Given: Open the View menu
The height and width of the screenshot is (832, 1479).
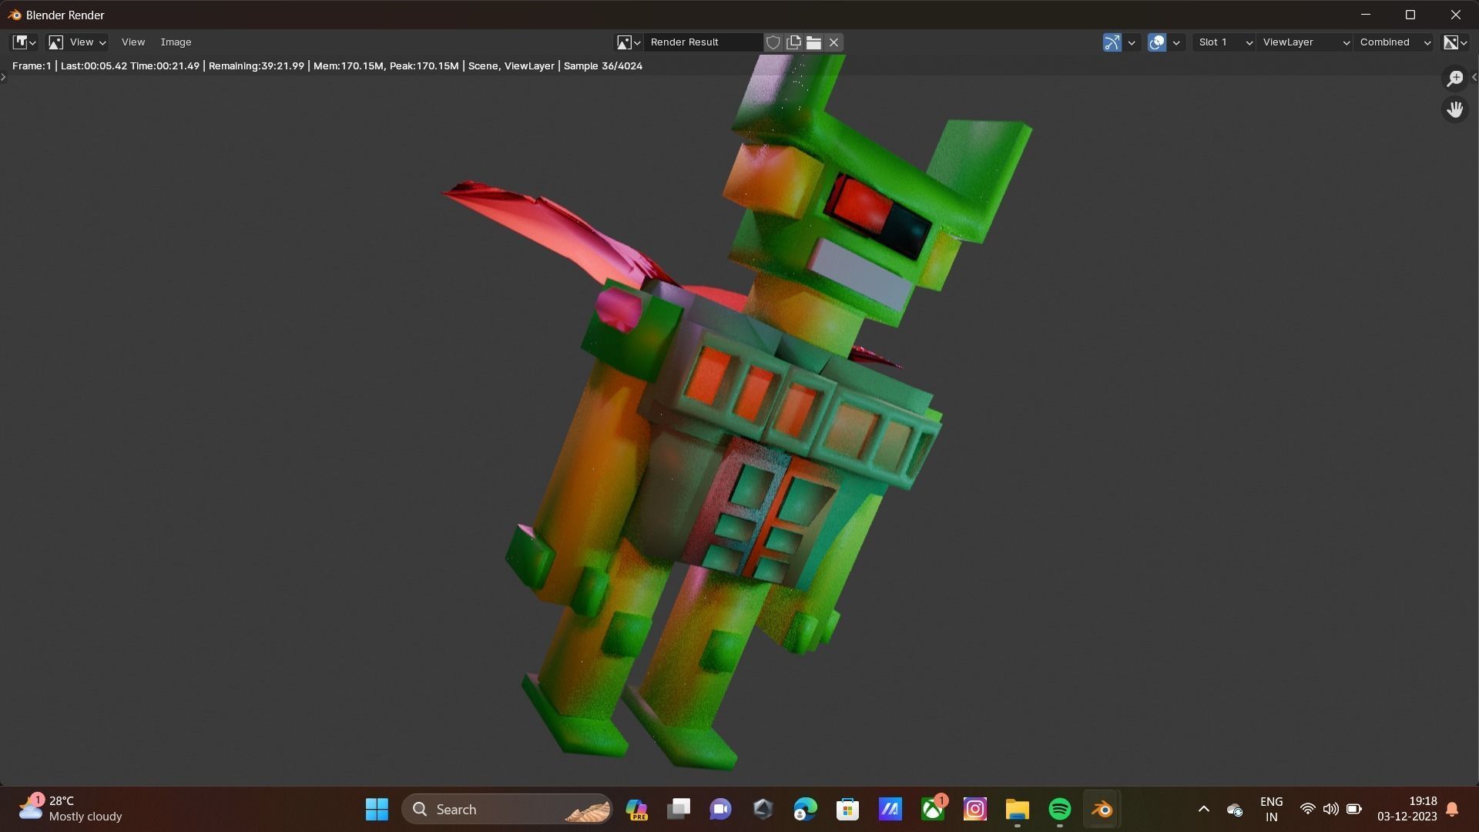Looking at the screenshot, I should tap(132, 42).
